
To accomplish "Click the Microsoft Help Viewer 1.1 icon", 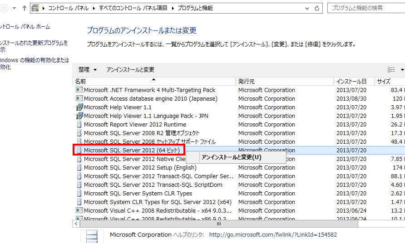I will [79, 107].
